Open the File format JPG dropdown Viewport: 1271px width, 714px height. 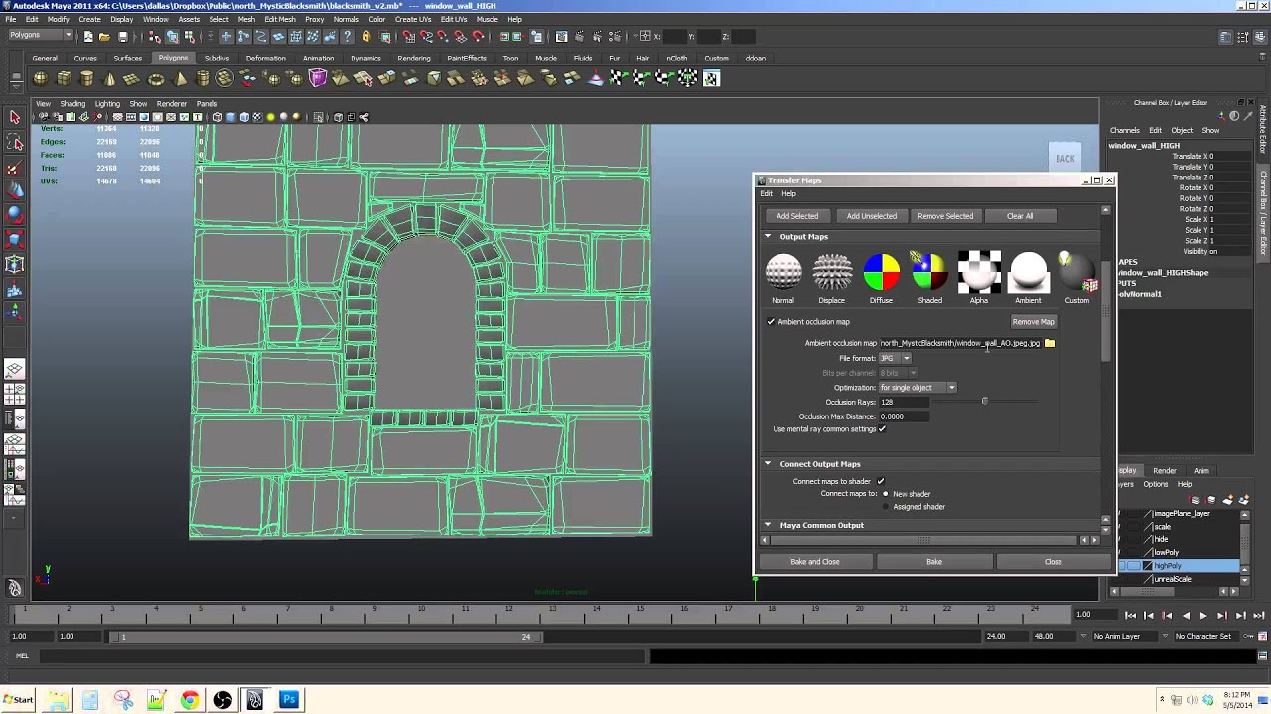(895, 358)
